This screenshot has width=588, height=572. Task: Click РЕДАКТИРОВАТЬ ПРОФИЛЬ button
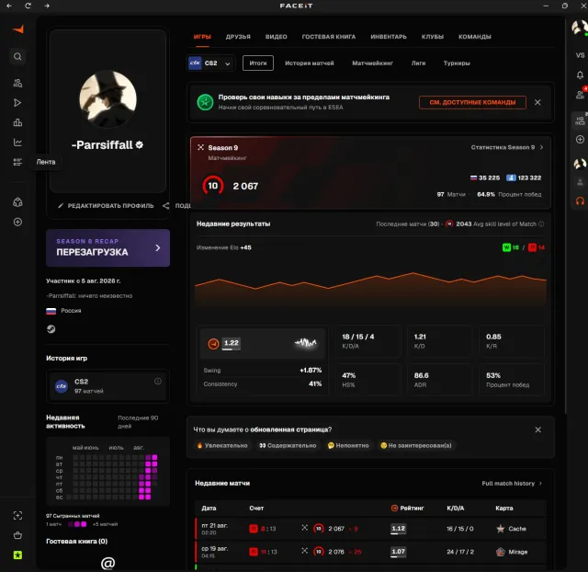[107, 206]
